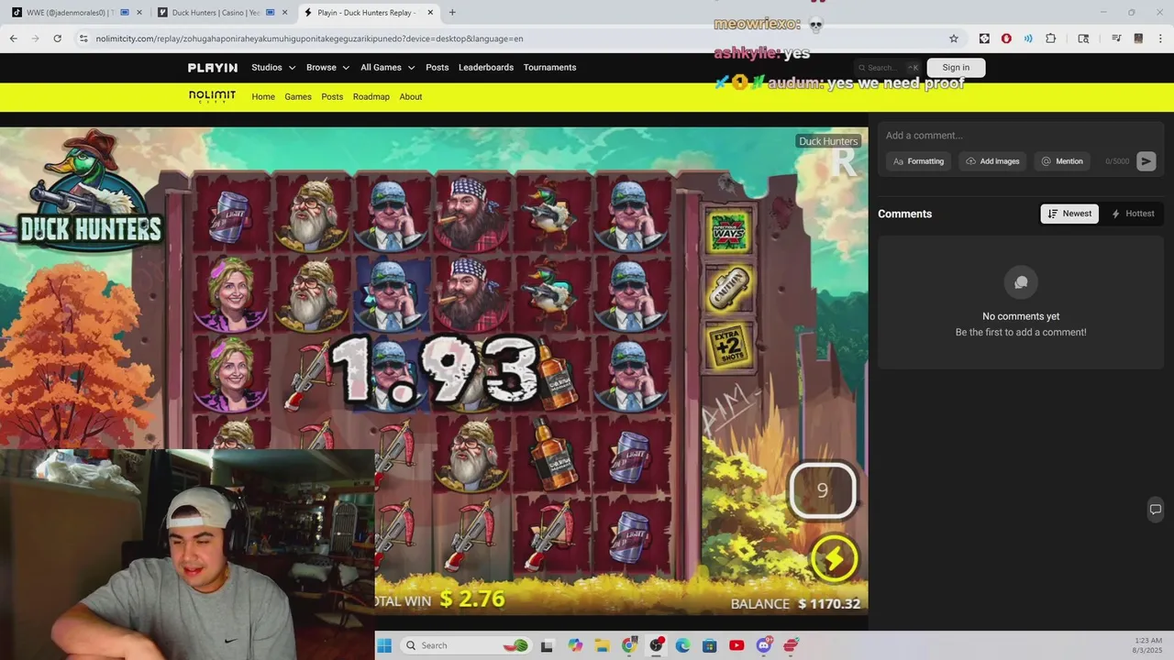This screenshot has width=1174, height=660.
Task: Sort comments by Newest
Action: 1069,214
